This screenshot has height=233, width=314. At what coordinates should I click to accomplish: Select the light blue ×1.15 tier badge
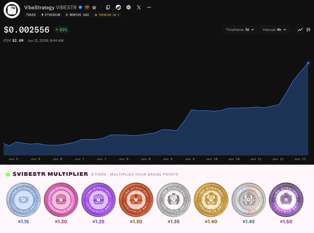[23, 199]
